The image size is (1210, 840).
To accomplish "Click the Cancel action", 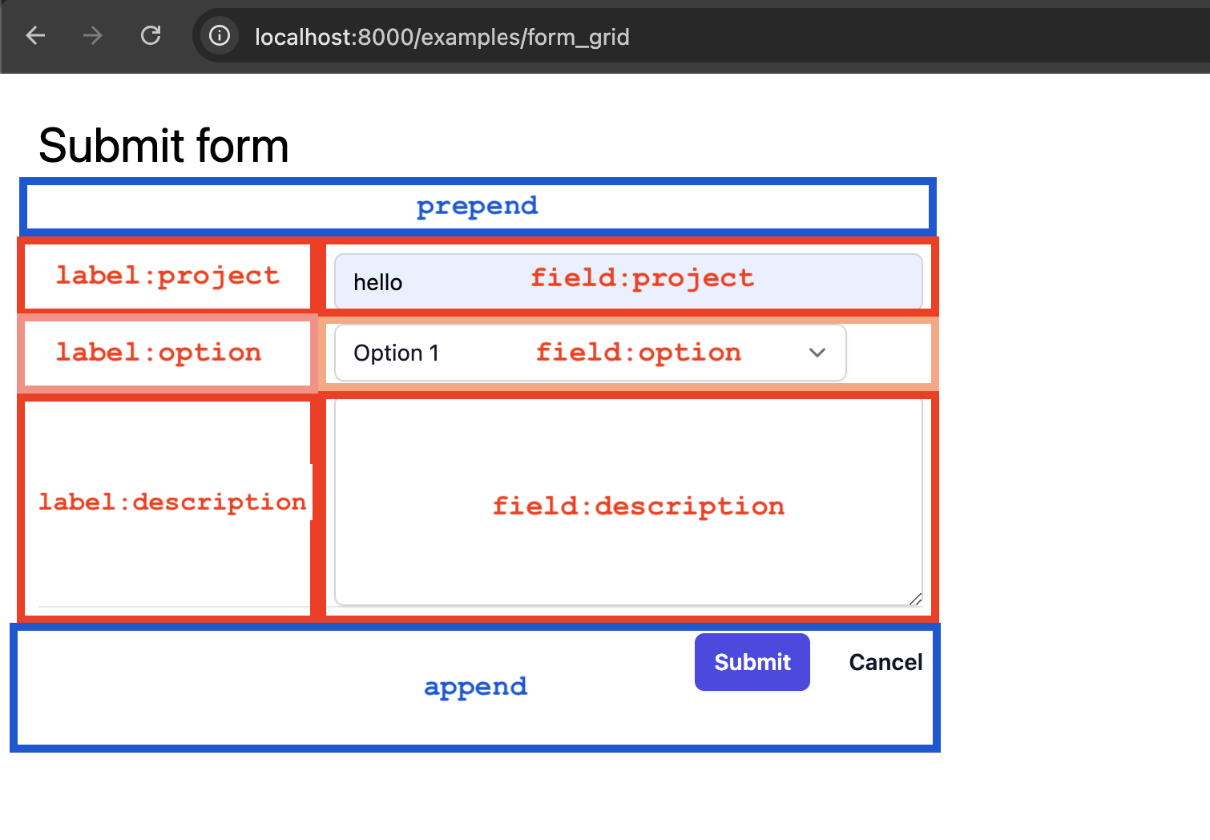I will point(885,662).
